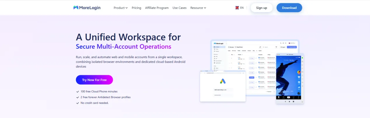Click the UK flag language icon
The height and width of the screenshot is (118, 370).
click(x=237, y=8)
